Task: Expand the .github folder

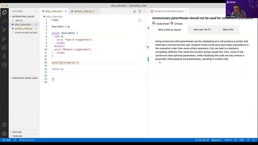Action: pos(19,21)
